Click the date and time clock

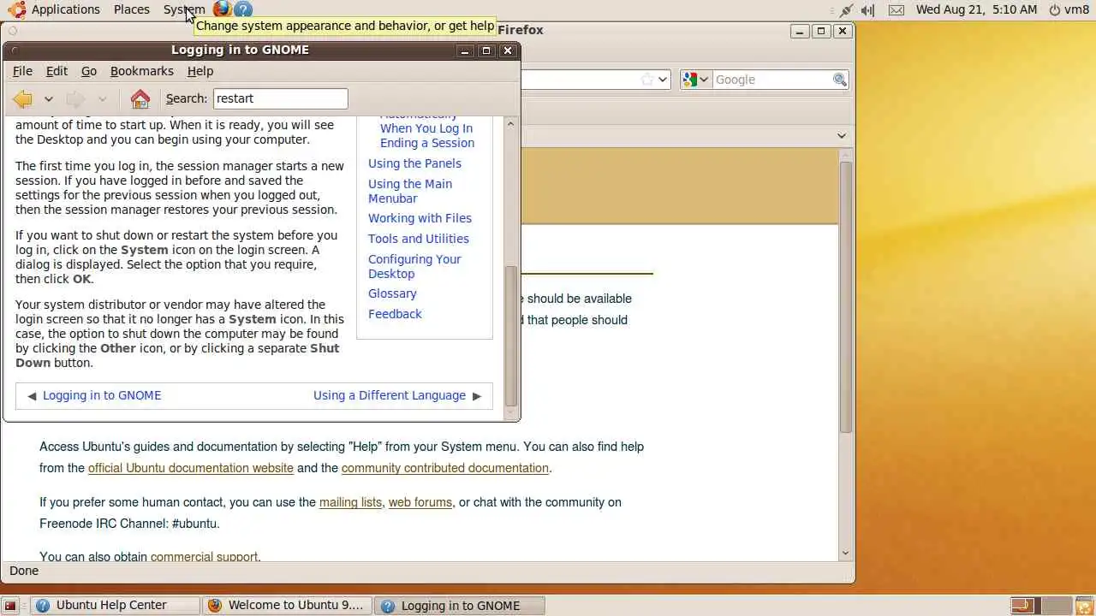tap(976, 9)
